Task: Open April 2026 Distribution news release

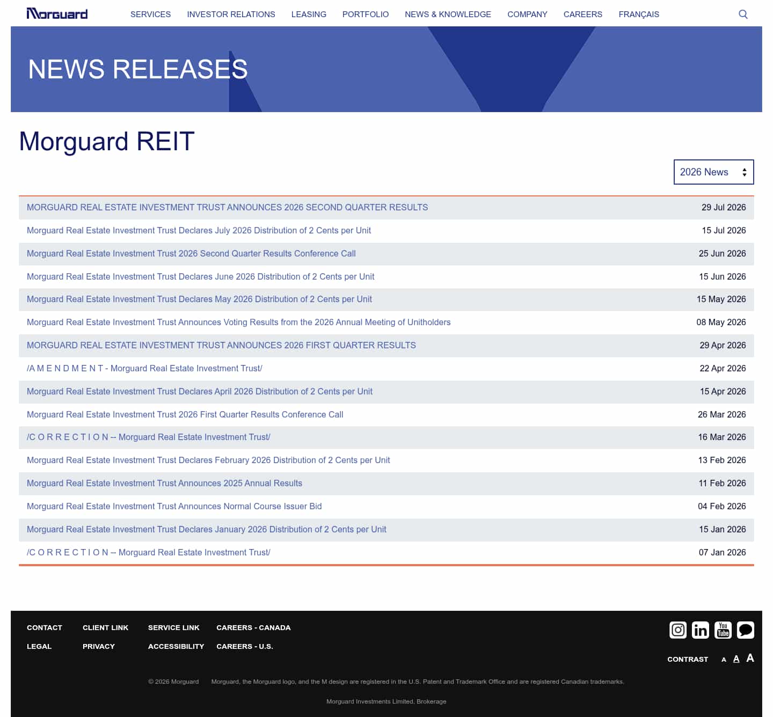Action: (x=200, y=391)
